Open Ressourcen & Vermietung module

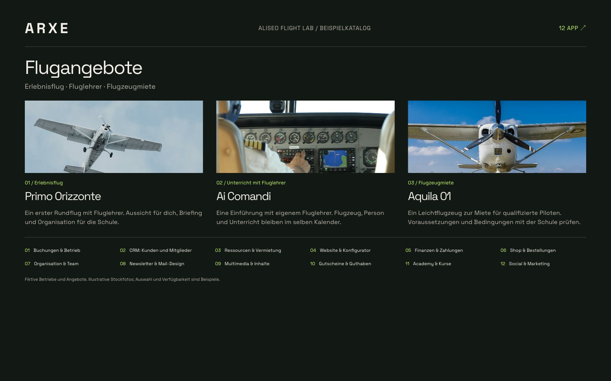click(x=248, y=250)
